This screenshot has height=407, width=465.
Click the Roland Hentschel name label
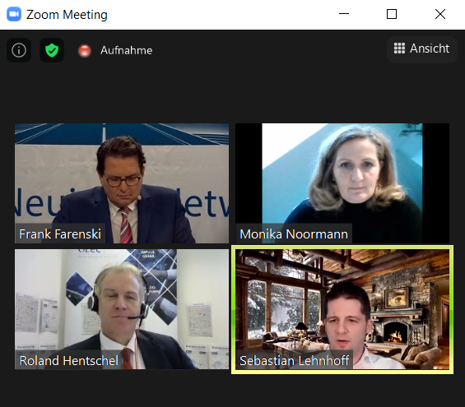tap(69, 360)
